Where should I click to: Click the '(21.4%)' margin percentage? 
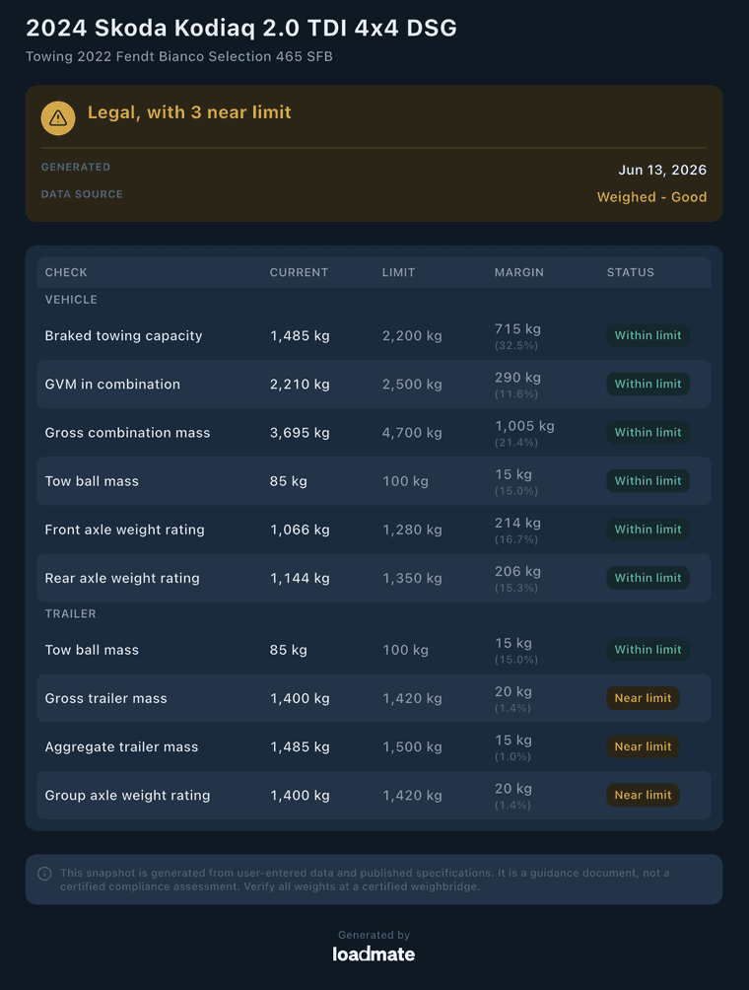click(516, 443)
